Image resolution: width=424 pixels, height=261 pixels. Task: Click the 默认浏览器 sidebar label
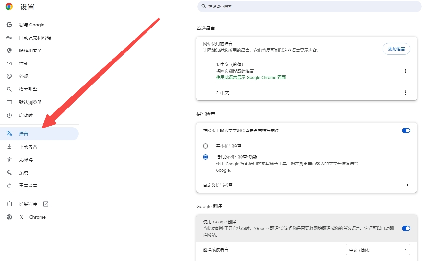pos(30,102)
